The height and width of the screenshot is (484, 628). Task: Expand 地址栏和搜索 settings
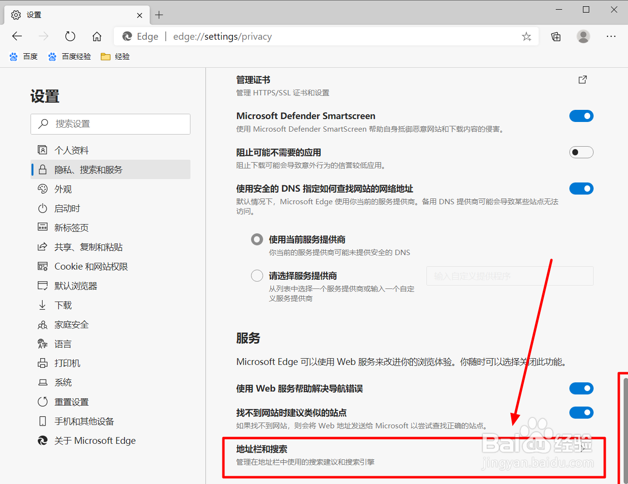412,457
